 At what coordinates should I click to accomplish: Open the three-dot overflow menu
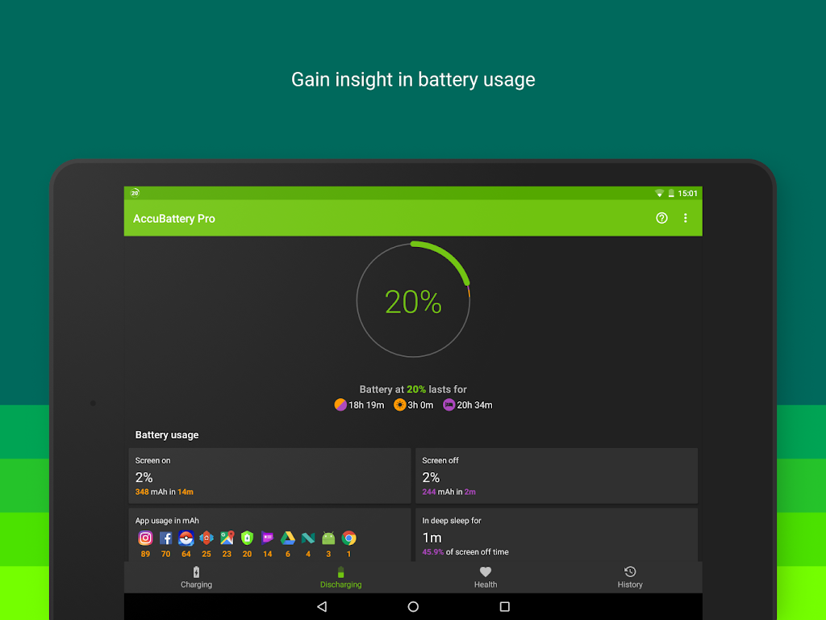click(686, 218)
